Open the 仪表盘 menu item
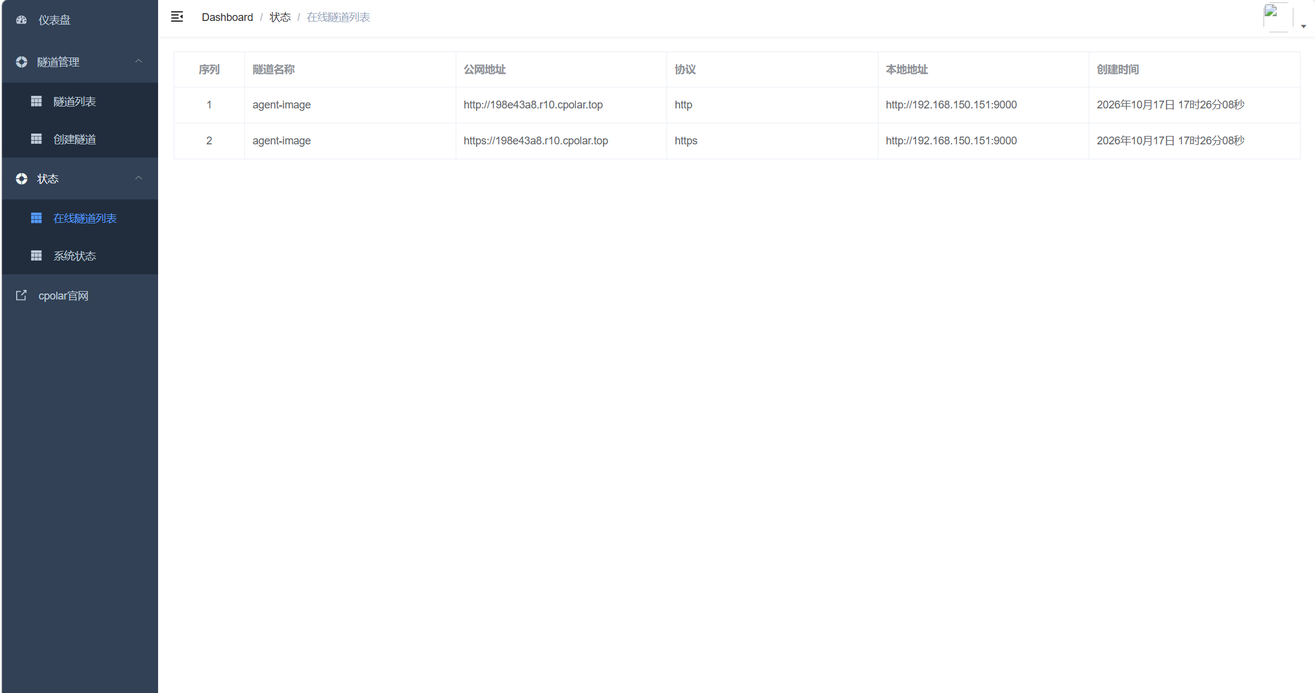This screenshot has width=1315, height=693. (x=80, y=20)
